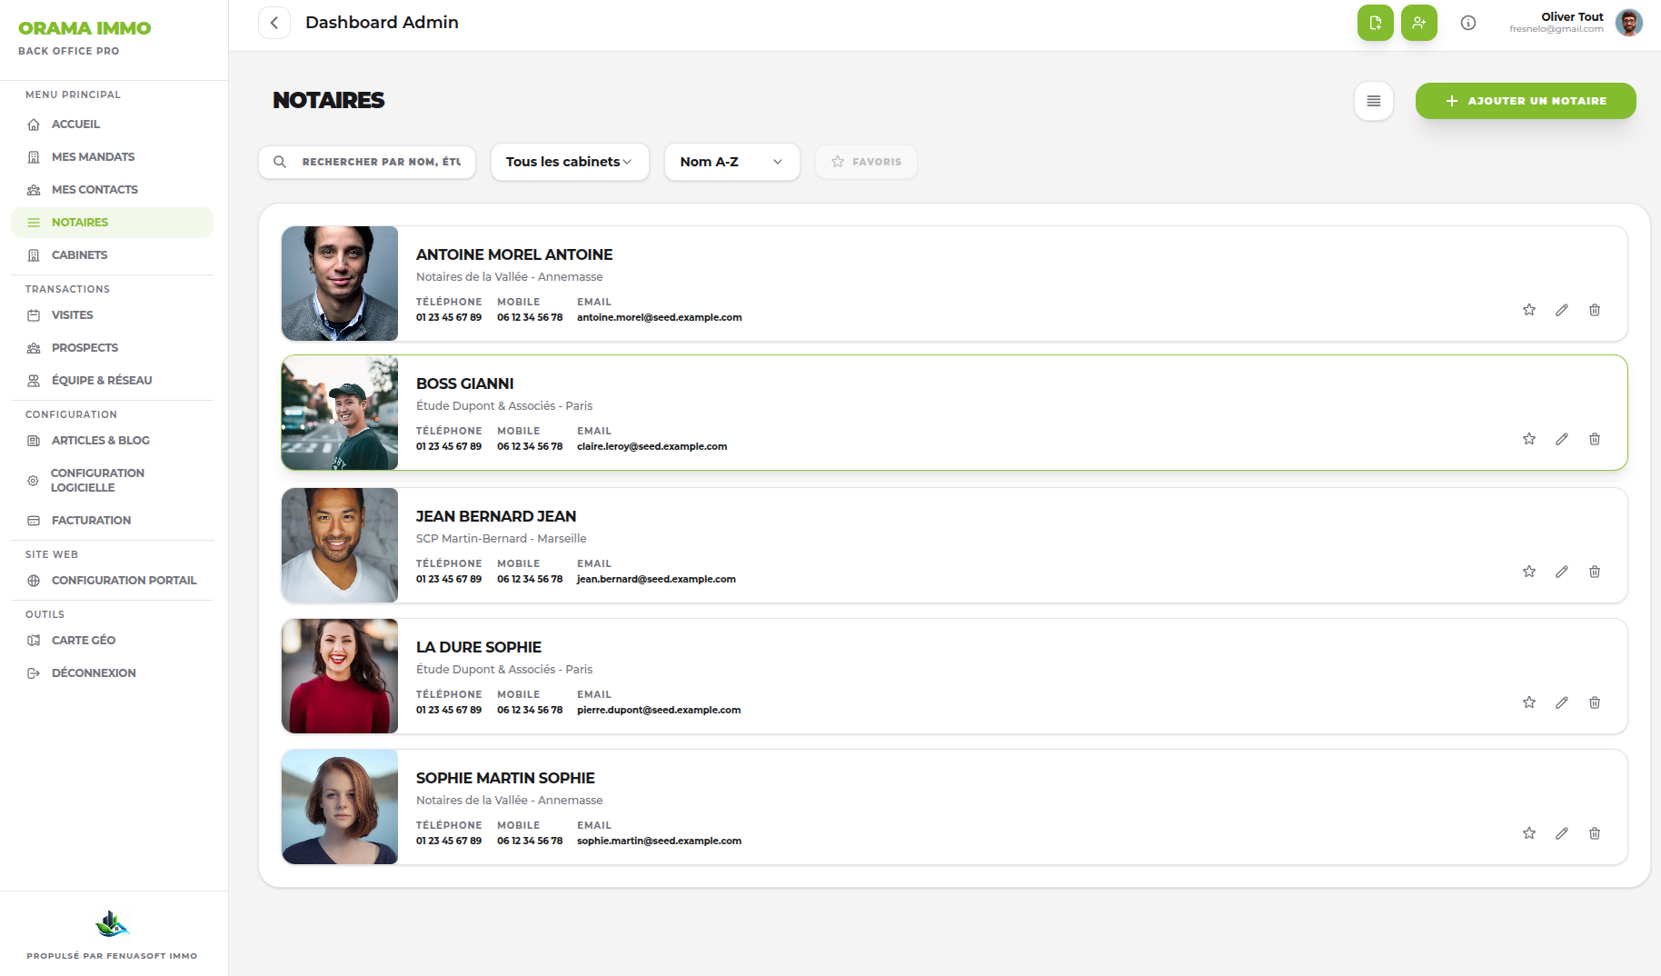Open Oliver Tout profile avatar
Image resolution: width=1661 pixels, height=976 pixels.
pyautogui.click(x=1629, y=23)
